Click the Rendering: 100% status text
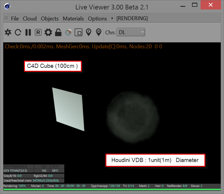This screenshot has height=194, width=224. tap(15, 186)
